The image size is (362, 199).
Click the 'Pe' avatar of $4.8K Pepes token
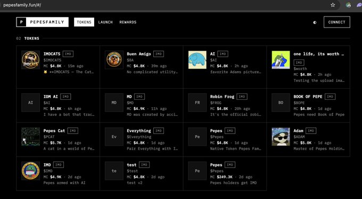198,137
